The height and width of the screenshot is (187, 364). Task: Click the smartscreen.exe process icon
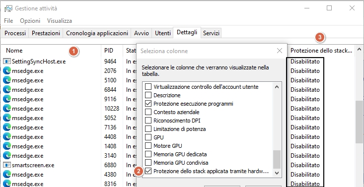pos(7,165)
